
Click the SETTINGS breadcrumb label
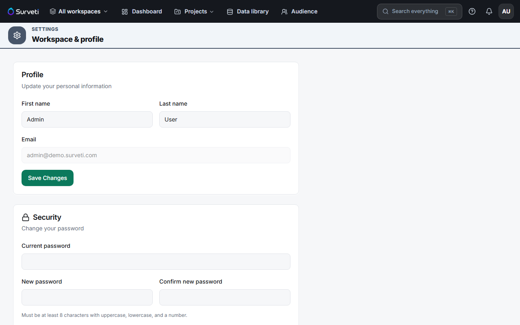tap(45, 29)
